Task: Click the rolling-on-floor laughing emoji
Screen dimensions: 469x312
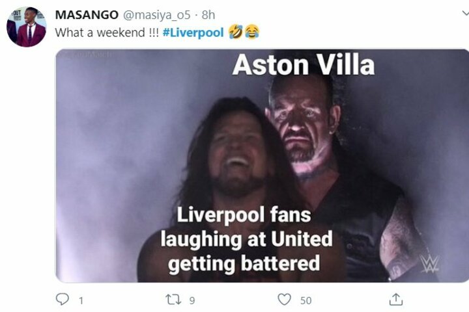Action: pyautogui.click(x=236, y=32)
